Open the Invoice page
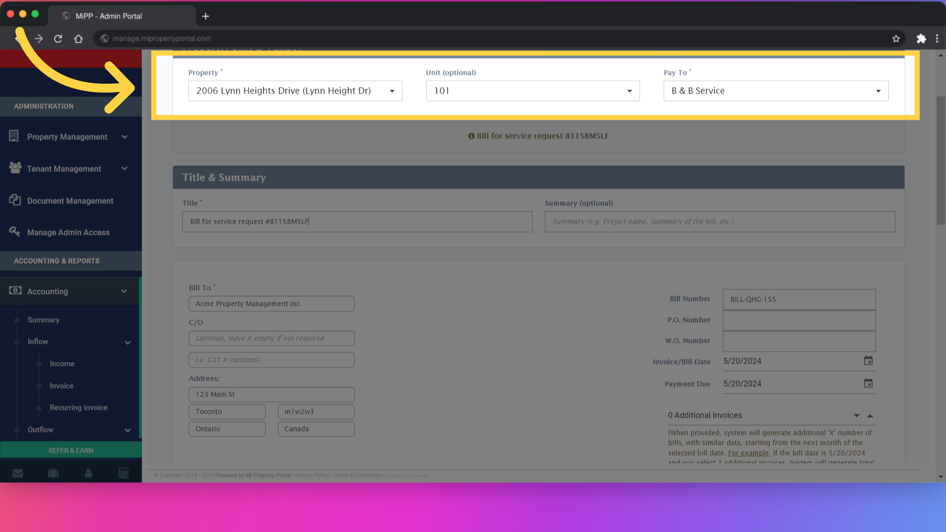This screenshot has width=946, height=532. tap(62, 386)
